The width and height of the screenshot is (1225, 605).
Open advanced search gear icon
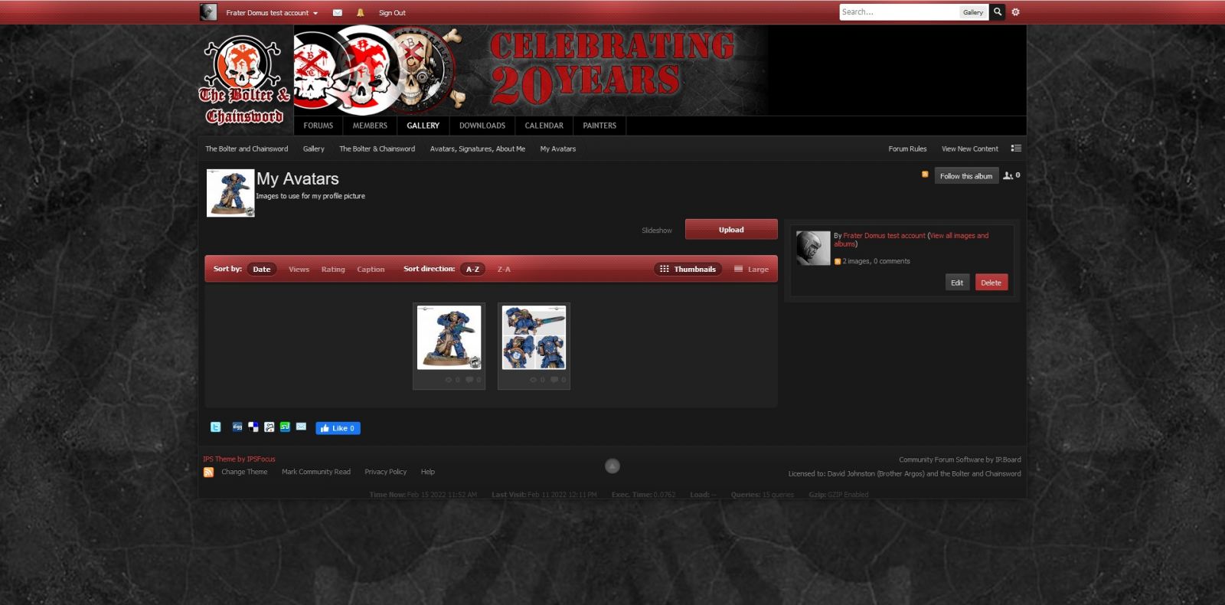click(1016, 12)
